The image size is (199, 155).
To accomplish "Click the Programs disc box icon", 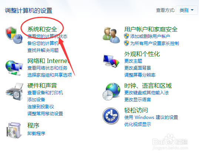I will [14, 130].
